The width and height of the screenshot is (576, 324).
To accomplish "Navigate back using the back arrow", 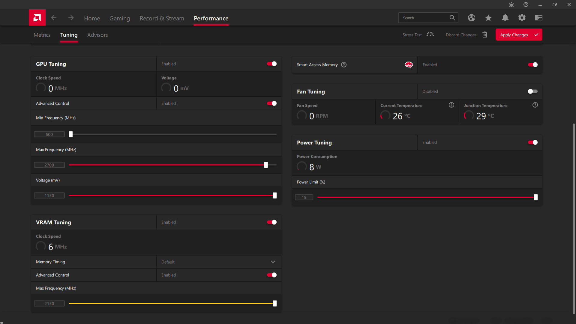I will (54, 18).
